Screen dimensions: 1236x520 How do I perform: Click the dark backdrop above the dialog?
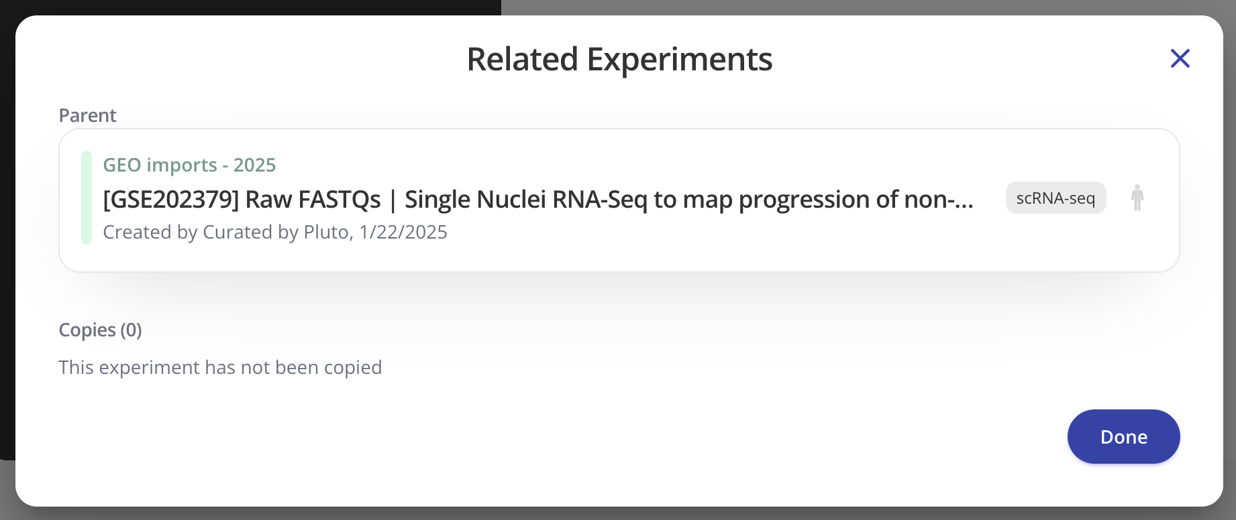[x=248, y=7]
